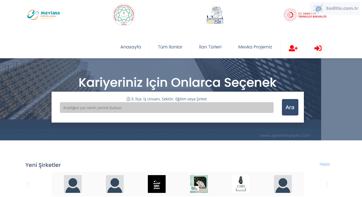Screen dimensions: 362x197
Task: Open the Aykent school emblem logo
Action: (x=124, y=15)
